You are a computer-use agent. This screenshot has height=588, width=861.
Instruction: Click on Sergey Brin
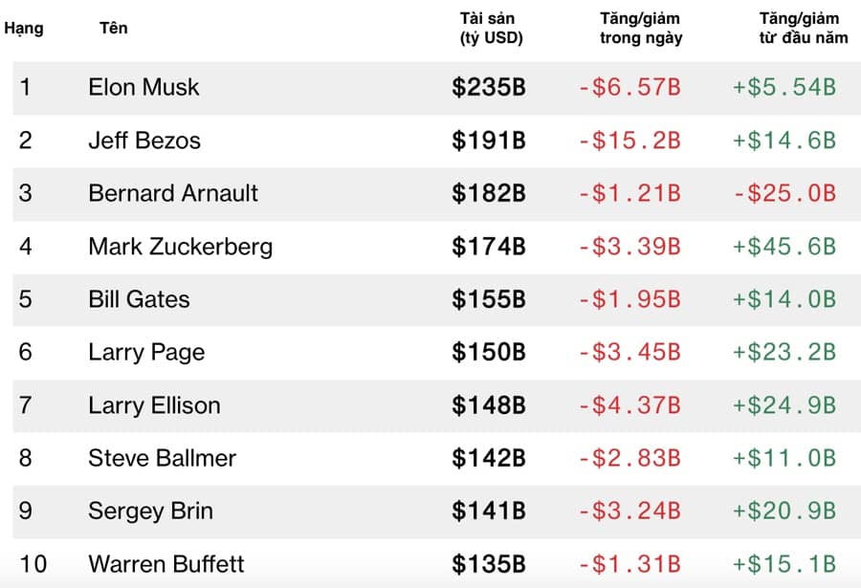(150, 511)
